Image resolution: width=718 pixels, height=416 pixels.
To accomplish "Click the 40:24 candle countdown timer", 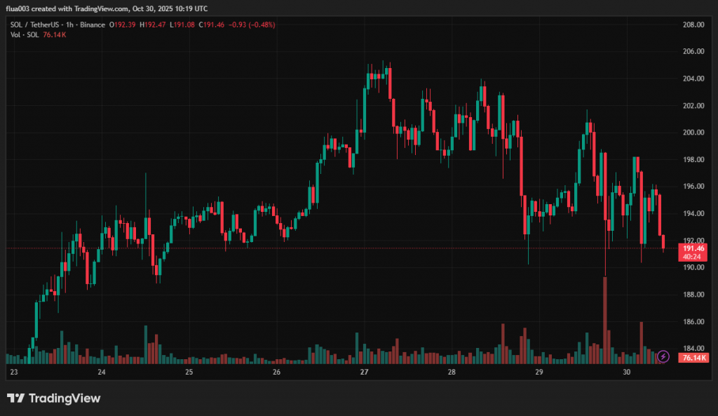I will (693, 256).
